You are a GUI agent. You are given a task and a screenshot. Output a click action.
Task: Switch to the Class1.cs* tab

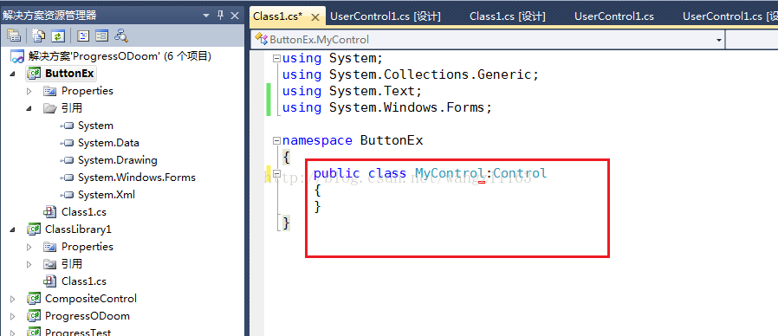[277, 16]
